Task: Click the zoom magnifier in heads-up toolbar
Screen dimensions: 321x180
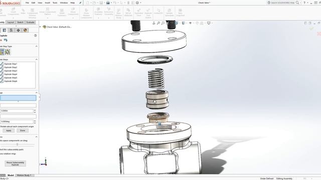Action: click(x=158, y=23)
